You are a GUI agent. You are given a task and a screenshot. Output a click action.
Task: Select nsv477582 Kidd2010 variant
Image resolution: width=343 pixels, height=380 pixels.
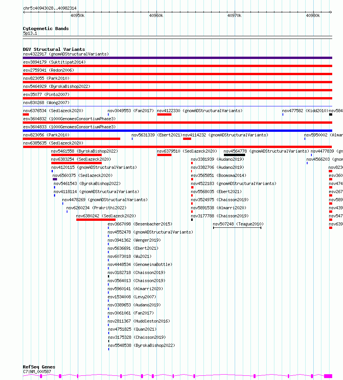pos(305,111)
